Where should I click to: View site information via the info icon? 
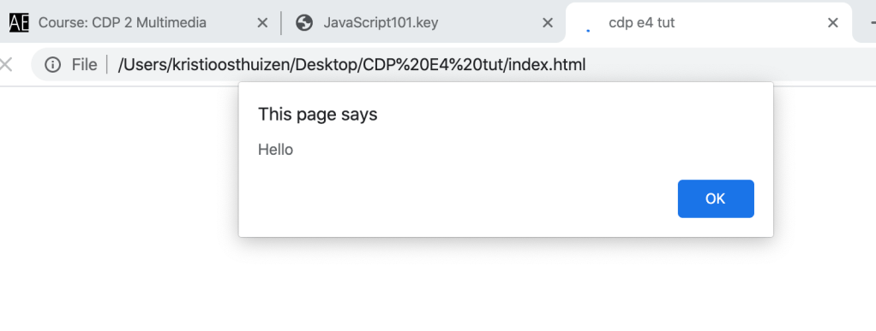click(52, 65)
